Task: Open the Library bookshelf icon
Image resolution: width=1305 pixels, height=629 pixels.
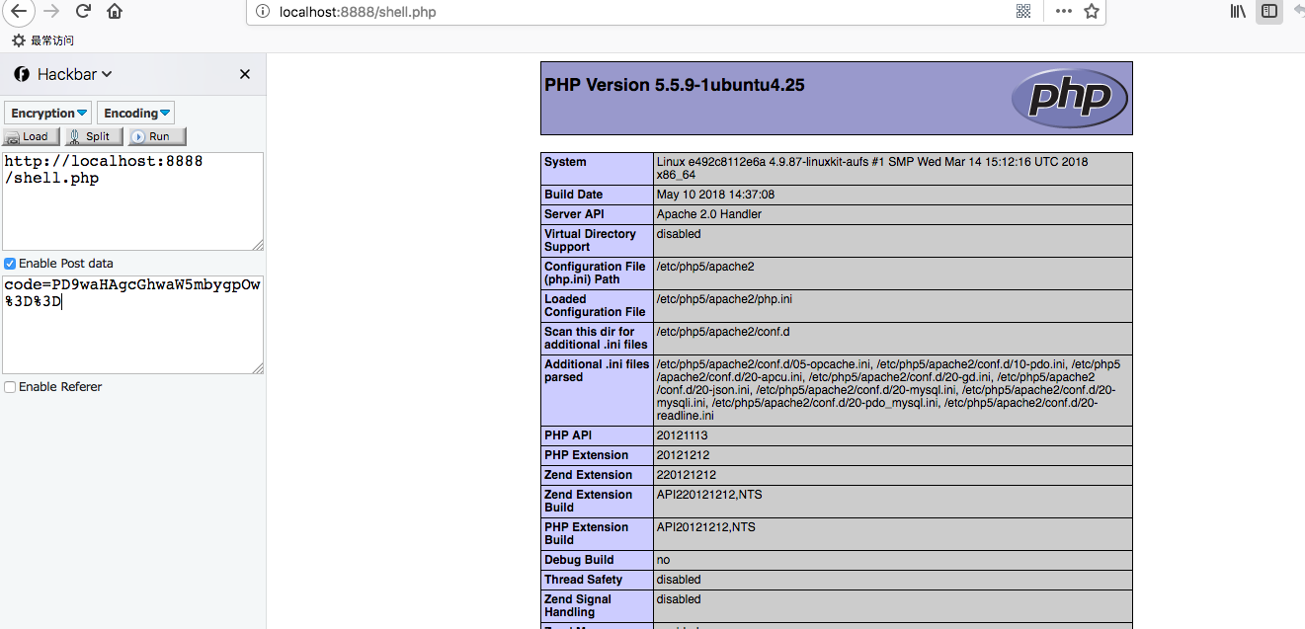Action: [1238, 11]
